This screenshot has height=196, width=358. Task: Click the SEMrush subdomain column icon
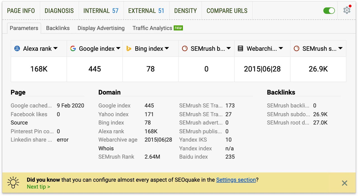[x=296, y=49]
